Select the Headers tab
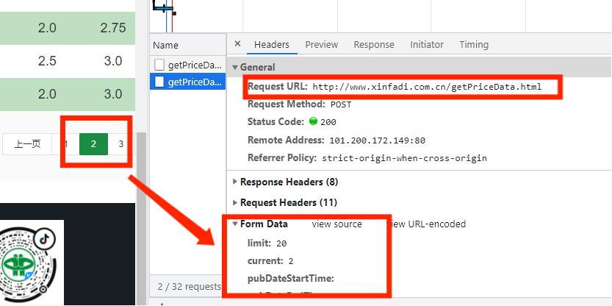The image size is (612, 306). (x=272, y=45)
